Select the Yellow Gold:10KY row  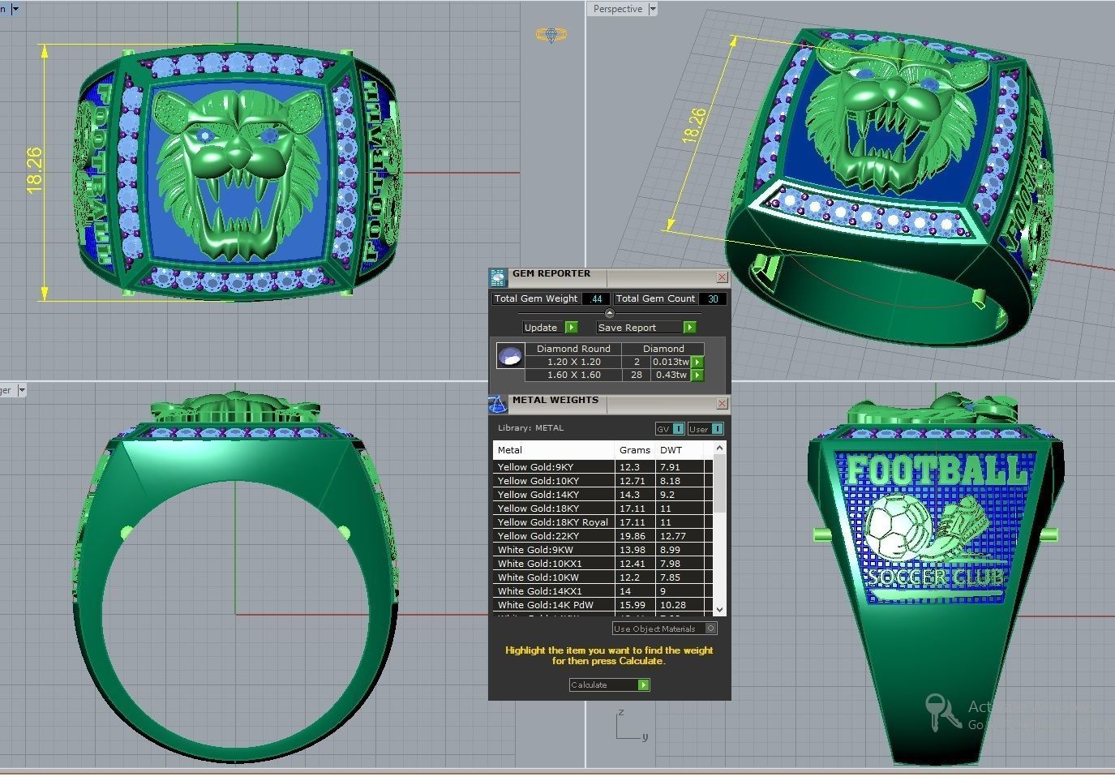pyautogui.click(x=603, y=481)
